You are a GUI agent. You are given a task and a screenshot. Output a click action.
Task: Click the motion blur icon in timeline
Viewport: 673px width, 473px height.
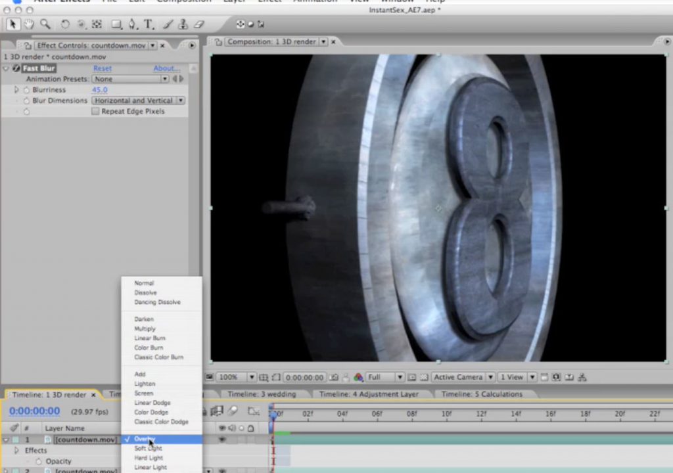pyautogui.click(x=233, y=411)
